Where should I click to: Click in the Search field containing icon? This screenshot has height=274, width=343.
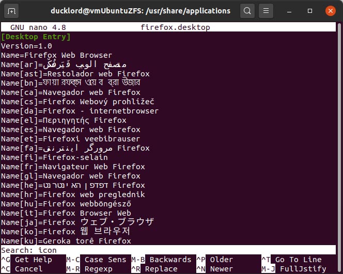click(168, 250)
